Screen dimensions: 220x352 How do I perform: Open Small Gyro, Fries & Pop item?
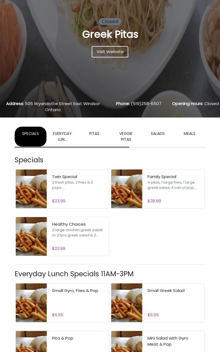pos(62,303)
